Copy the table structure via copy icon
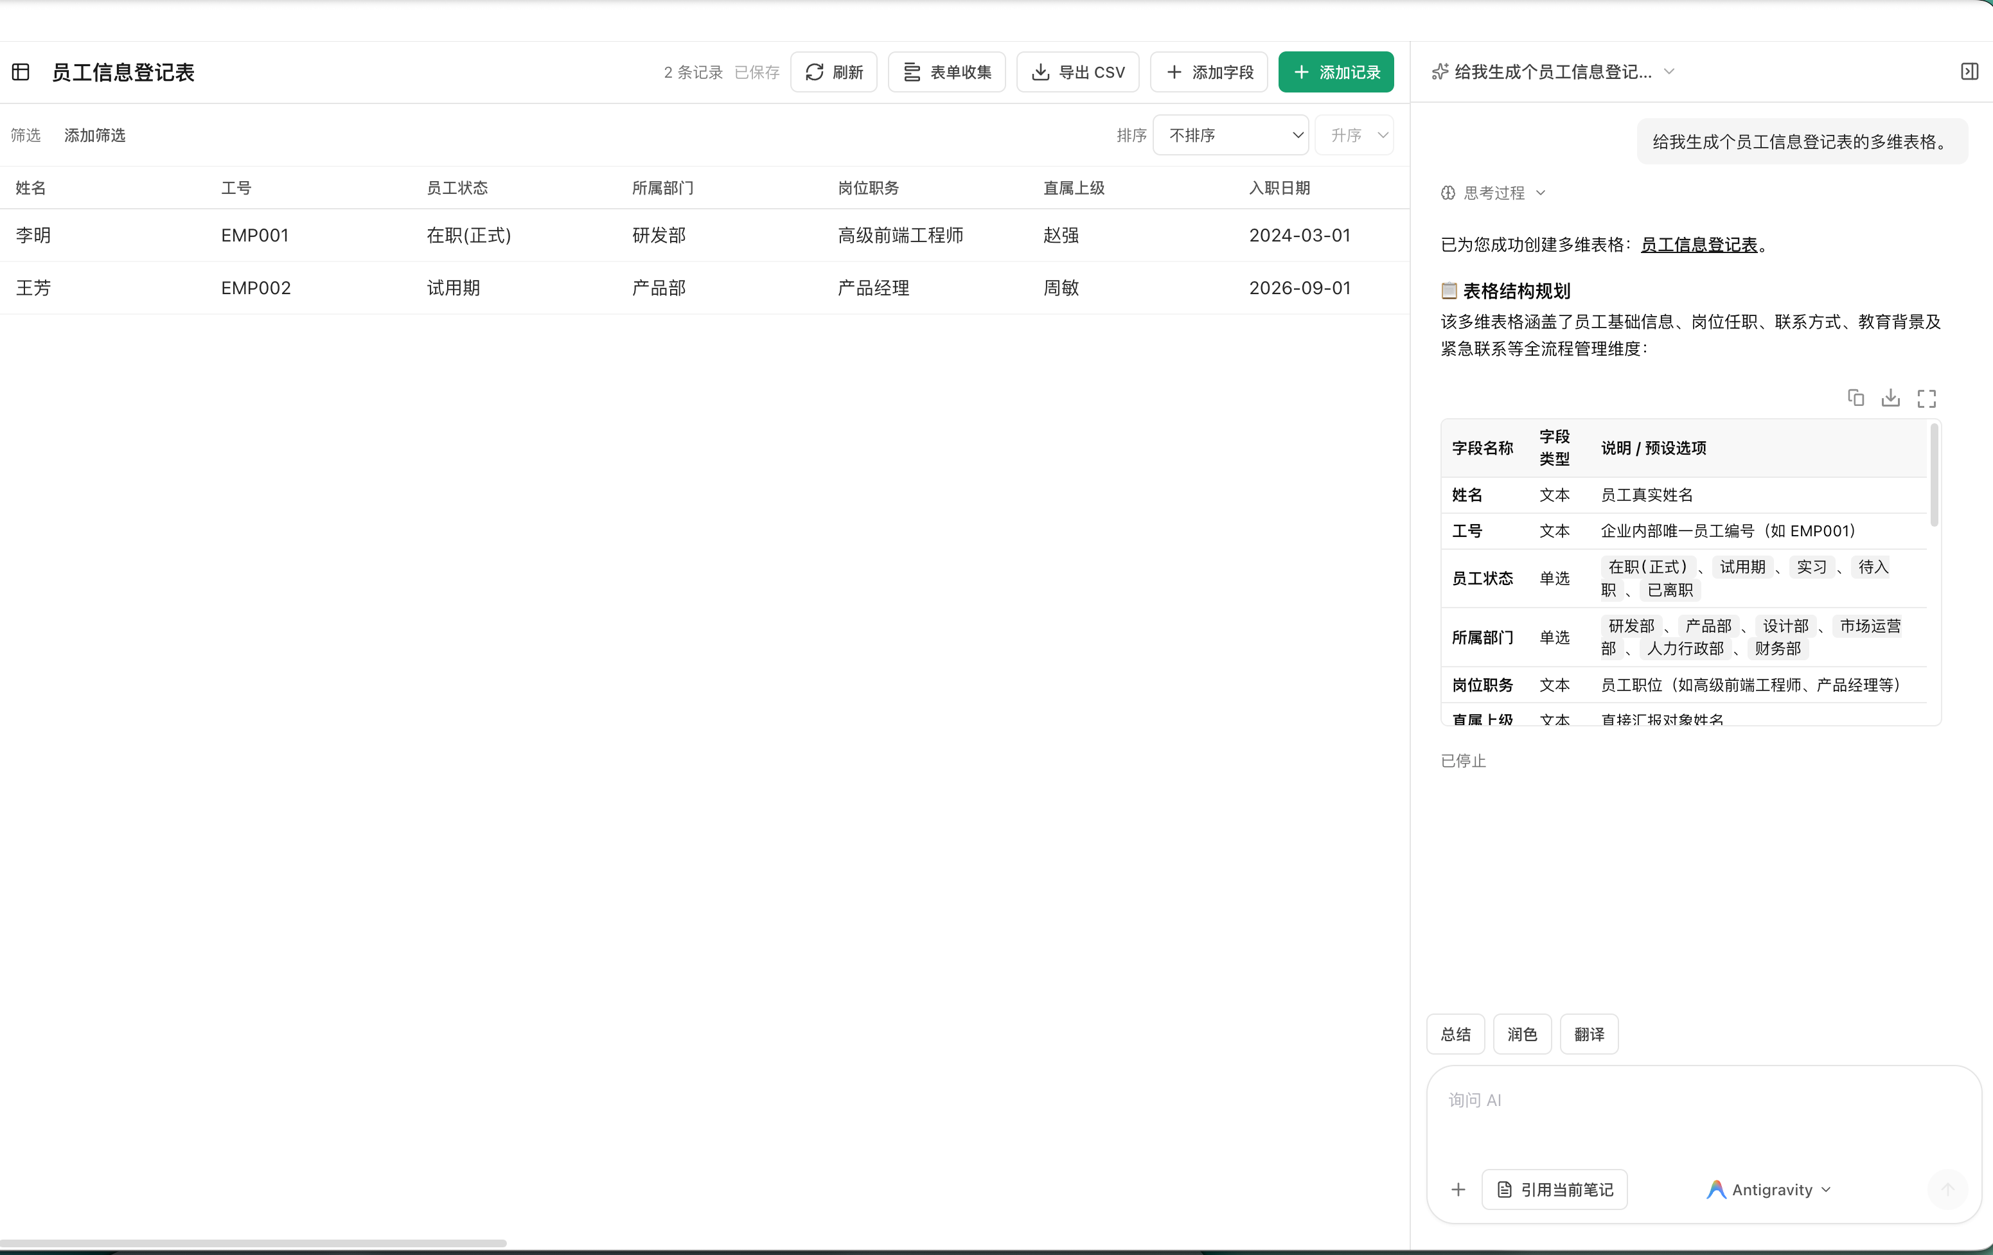This screenshot has width=1993, height=1255. 1856,398
